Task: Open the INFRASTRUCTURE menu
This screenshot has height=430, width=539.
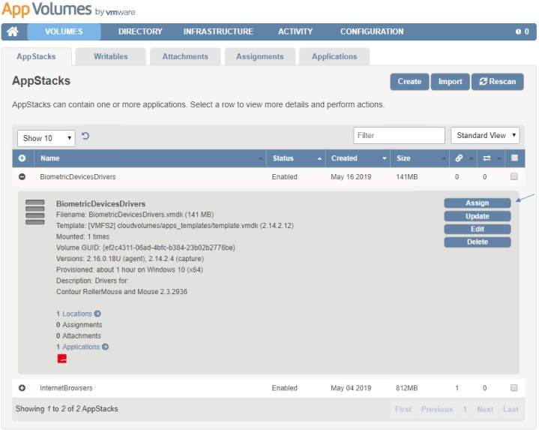Action: pyautogui.click(x=218, y=32)
